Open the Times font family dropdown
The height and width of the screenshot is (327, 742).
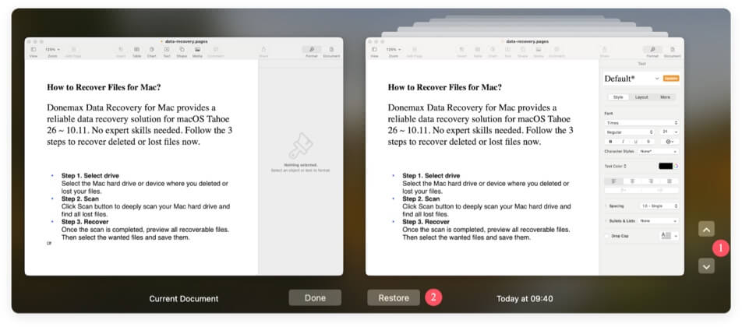[641, 123]
